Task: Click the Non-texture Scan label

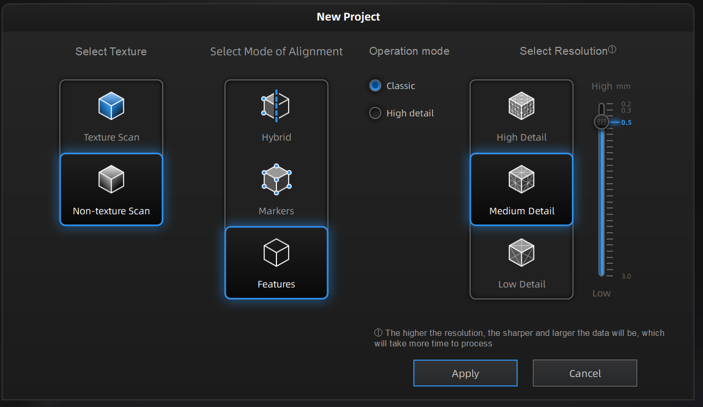Action: [x=112, y=211]
